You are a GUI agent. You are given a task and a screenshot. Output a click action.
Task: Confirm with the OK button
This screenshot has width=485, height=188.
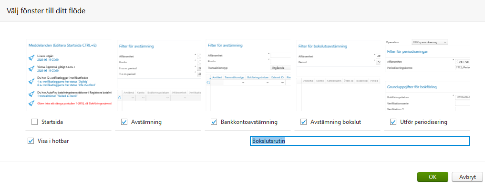pyautogui.click(x=433, y=177)
